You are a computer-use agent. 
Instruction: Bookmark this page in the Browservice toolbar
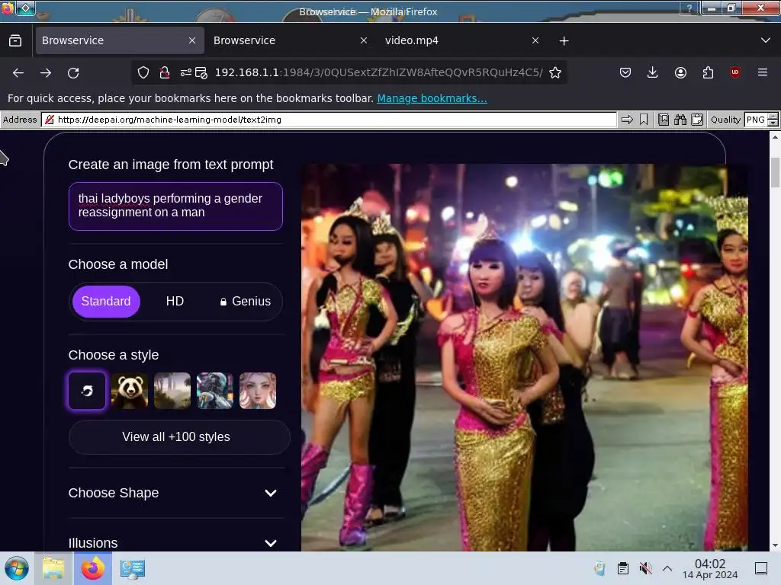point(644,120)
